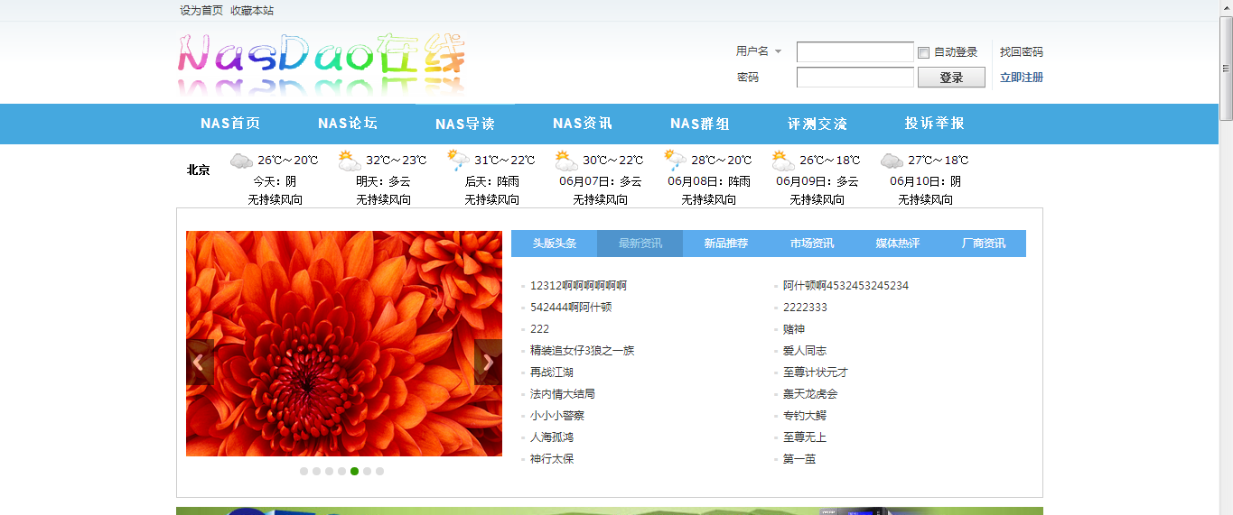Open 投诉举报 in the navigation bar

click(935, 124)
